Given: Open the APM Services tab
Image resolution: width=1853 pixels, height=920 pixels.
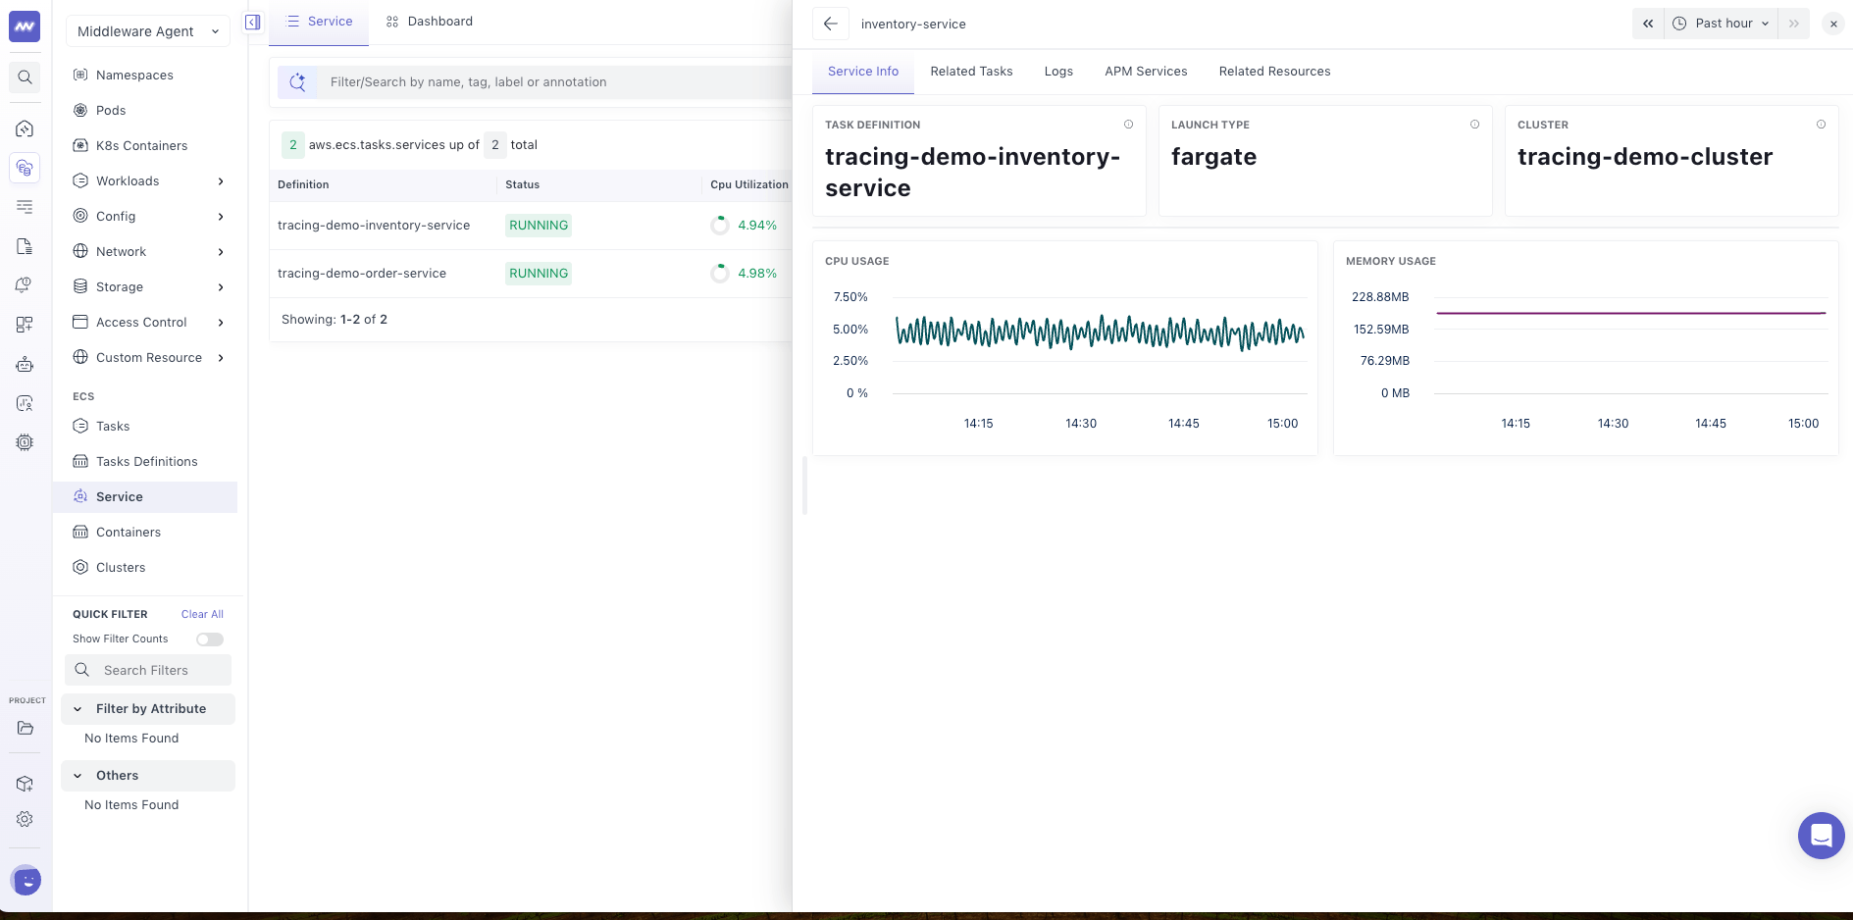Looking at the screenshot, I should pos(1146,72).
